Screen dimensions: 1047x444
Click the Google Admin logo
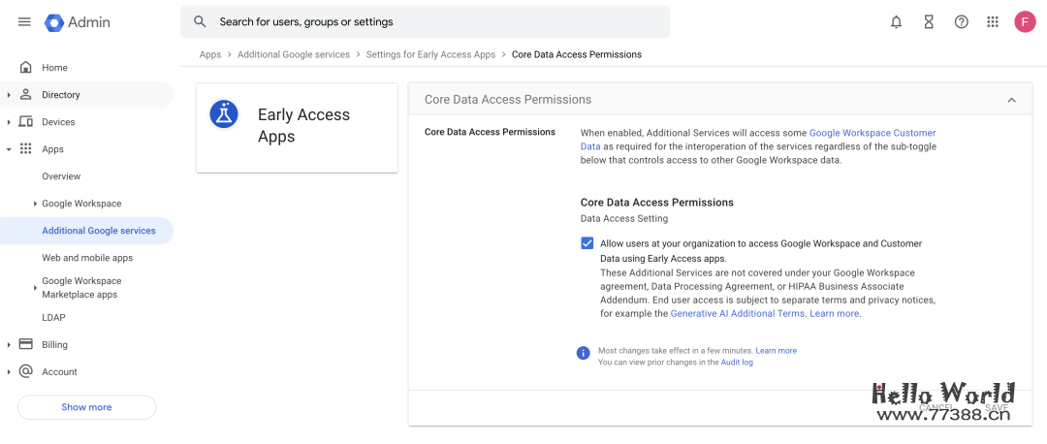[x=78, y=22]
